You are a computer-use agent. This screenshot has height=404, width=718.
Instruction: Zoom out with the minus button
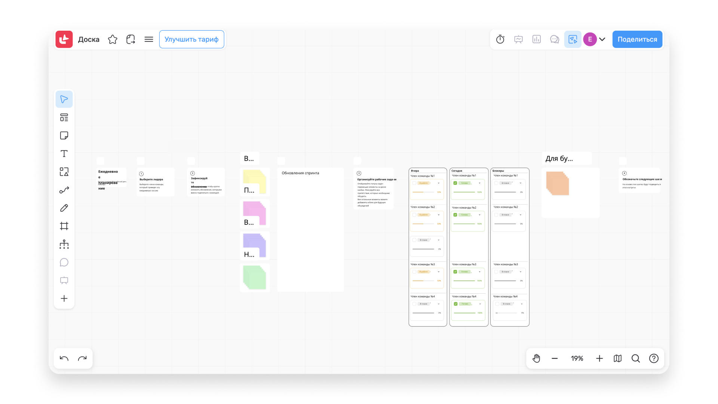tap(555, 358)
